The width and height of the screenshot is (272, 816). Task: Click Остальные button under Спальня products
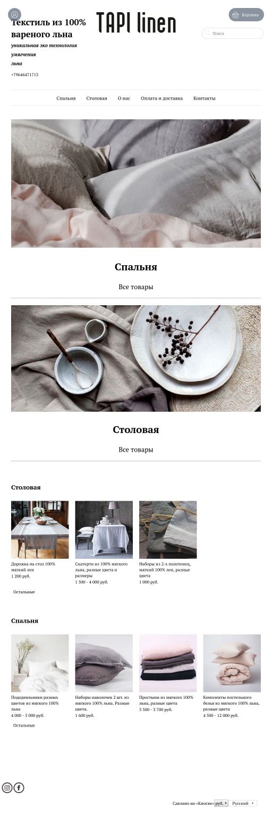(x=24, y=725)
